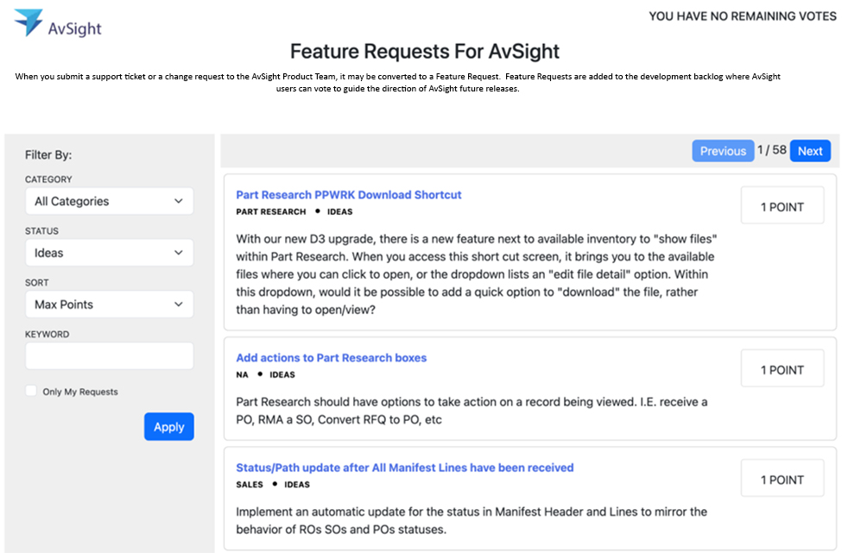842x553 pixels.
Task: Go to the Next page of requests
Action: tap(810, 150)
